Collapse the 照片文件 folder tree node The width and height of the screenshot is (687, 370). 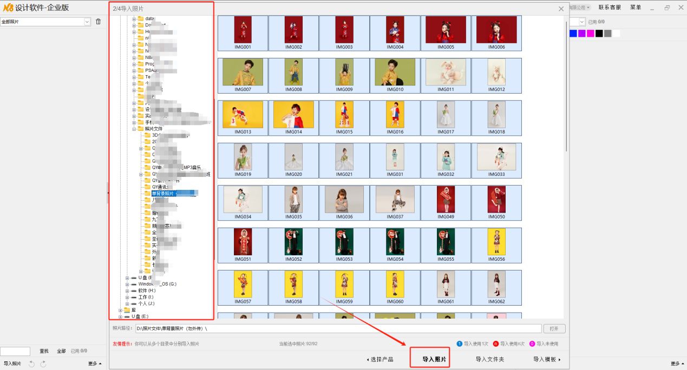134,129
